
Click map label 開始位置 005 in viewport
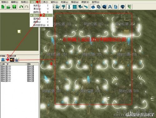click(x=92, y=54)
